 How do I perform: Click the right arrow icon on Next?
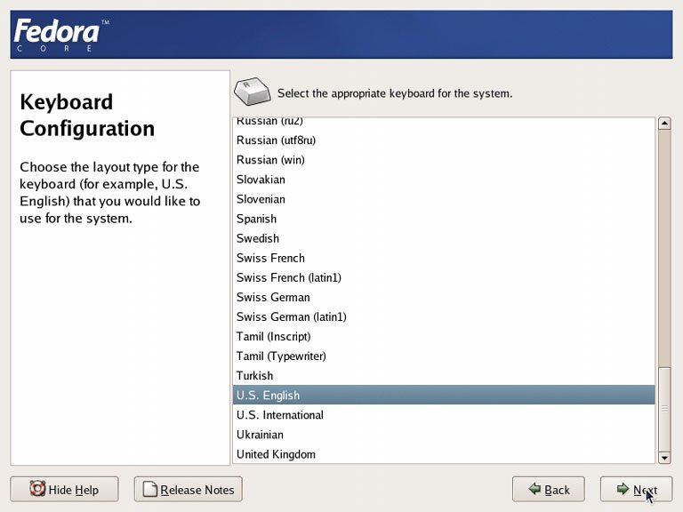[x=623, y=489]
